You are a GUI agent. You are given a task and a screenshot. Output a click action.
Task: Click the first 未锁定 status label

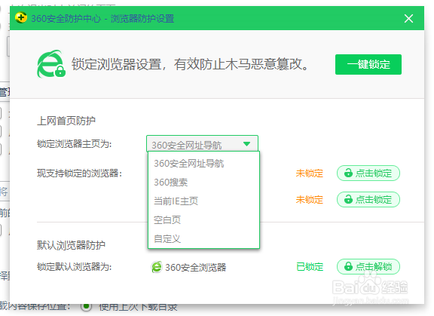pos(310,173)
